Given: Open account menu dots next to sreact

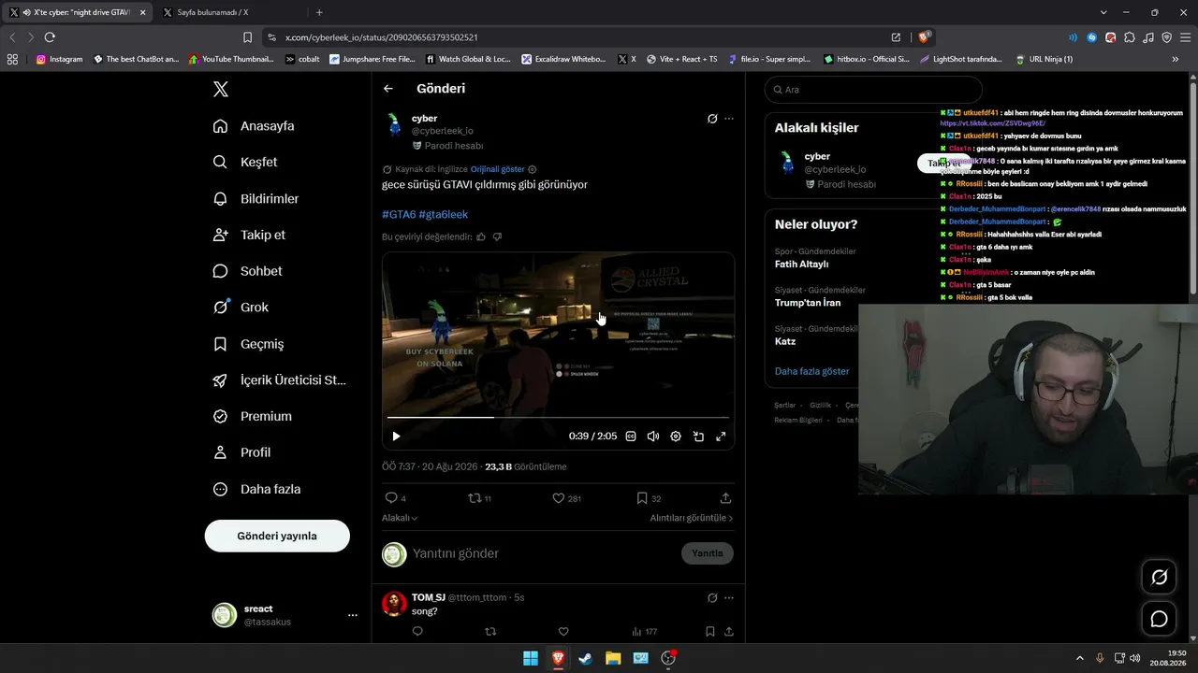Looking at the screenshot, I should 353,615.
